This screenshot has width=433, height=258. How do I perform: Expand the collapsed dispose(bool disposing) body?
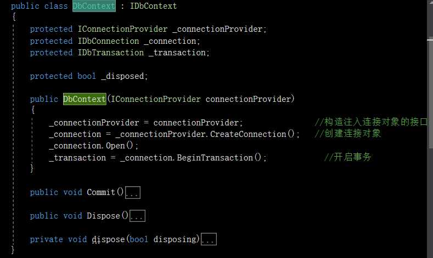tap(209, 240)
